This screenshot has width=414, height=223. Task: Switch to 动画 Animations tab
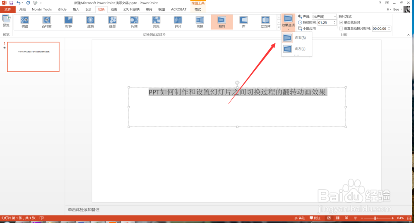click(114, 9)
